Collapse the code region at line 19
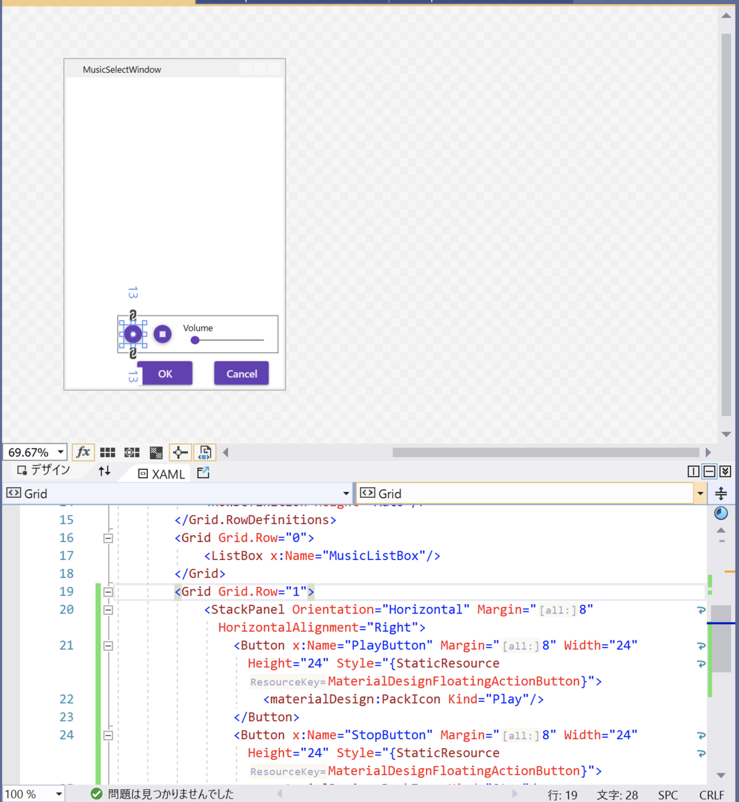The width and height of the screenshot is (739, 802). (108, 591)
